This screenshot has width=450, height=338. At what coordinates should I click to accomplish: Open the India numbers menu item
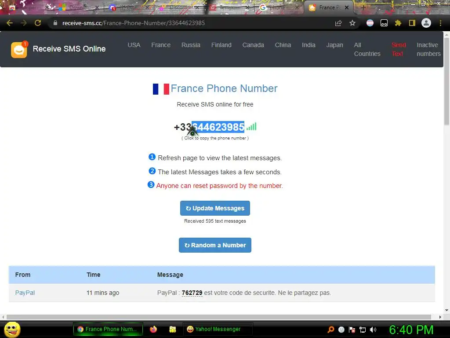coord(308,45)
